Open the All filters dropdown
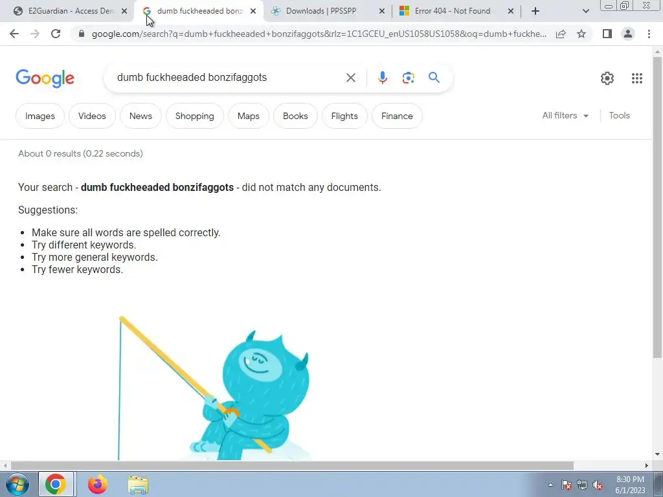 565,115
